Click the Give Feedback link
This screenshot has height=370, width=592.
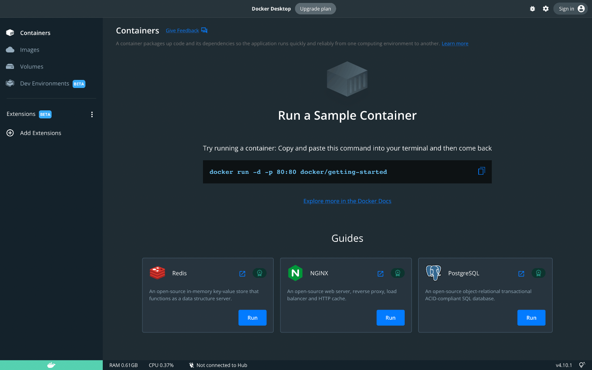pyautogui.click(x=182, y=30)
